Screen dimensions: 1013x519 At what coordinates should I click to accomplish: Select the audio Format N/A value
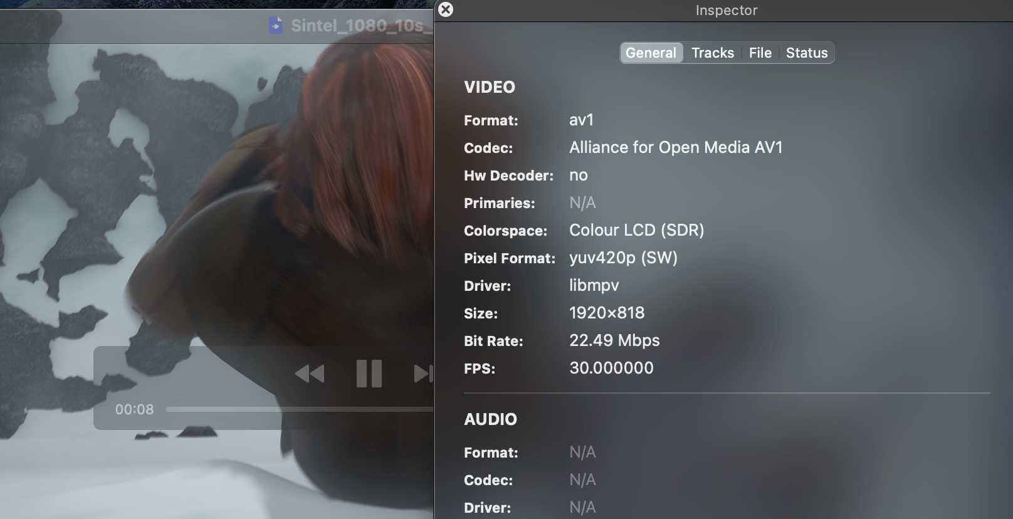click(x=582, y=452)
